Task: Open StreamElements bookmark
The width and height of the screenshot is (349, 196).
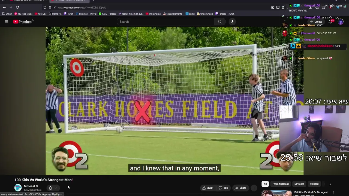Action: [x=173, y=14]
